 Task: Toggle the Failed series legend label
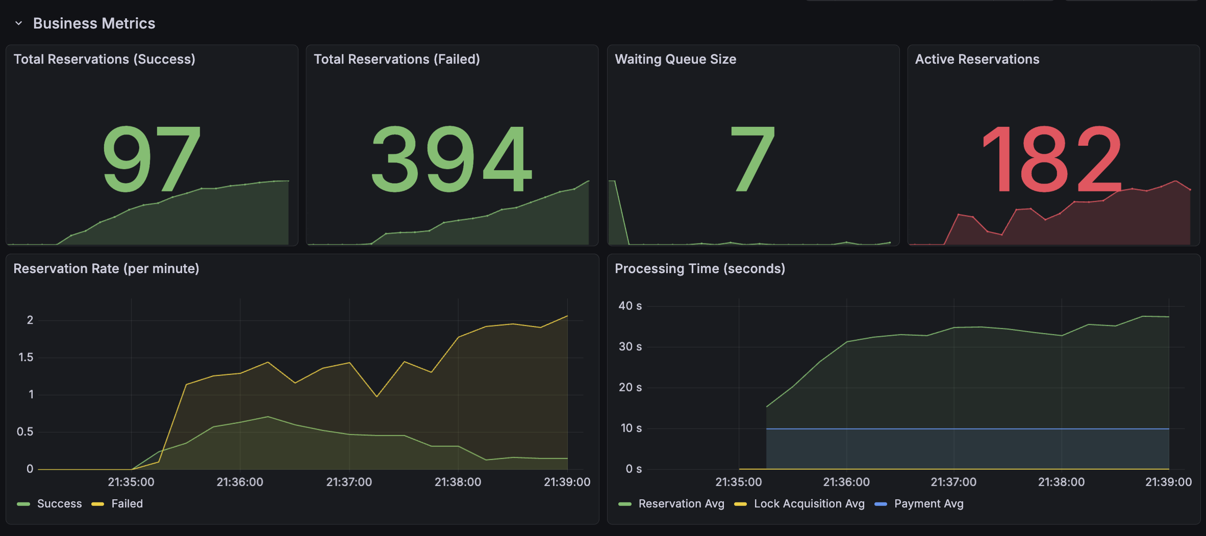(x=127, y=504)
